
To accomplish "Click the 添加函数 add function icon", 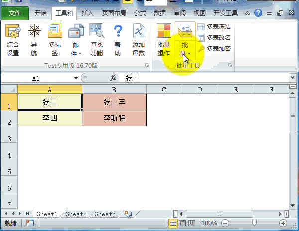I will click(139, 40).
